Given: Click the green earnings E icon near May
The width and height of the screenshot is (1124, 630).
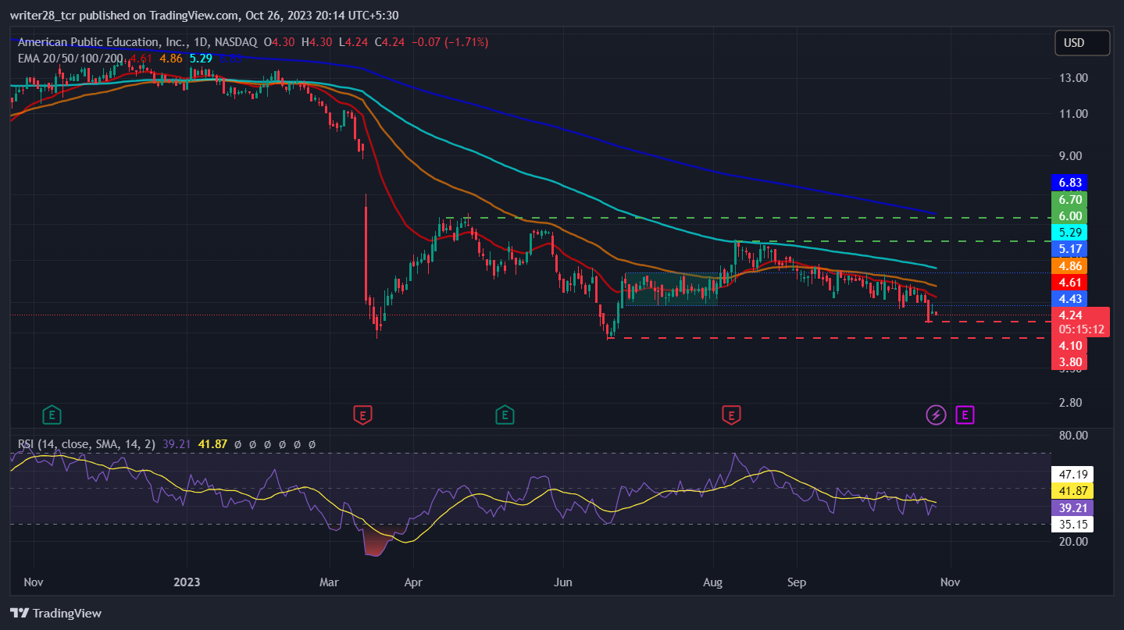Looking at the screenshot, I should point(505,415).
